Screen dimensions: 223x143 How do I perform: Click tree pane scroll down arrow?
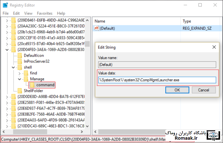87,126
